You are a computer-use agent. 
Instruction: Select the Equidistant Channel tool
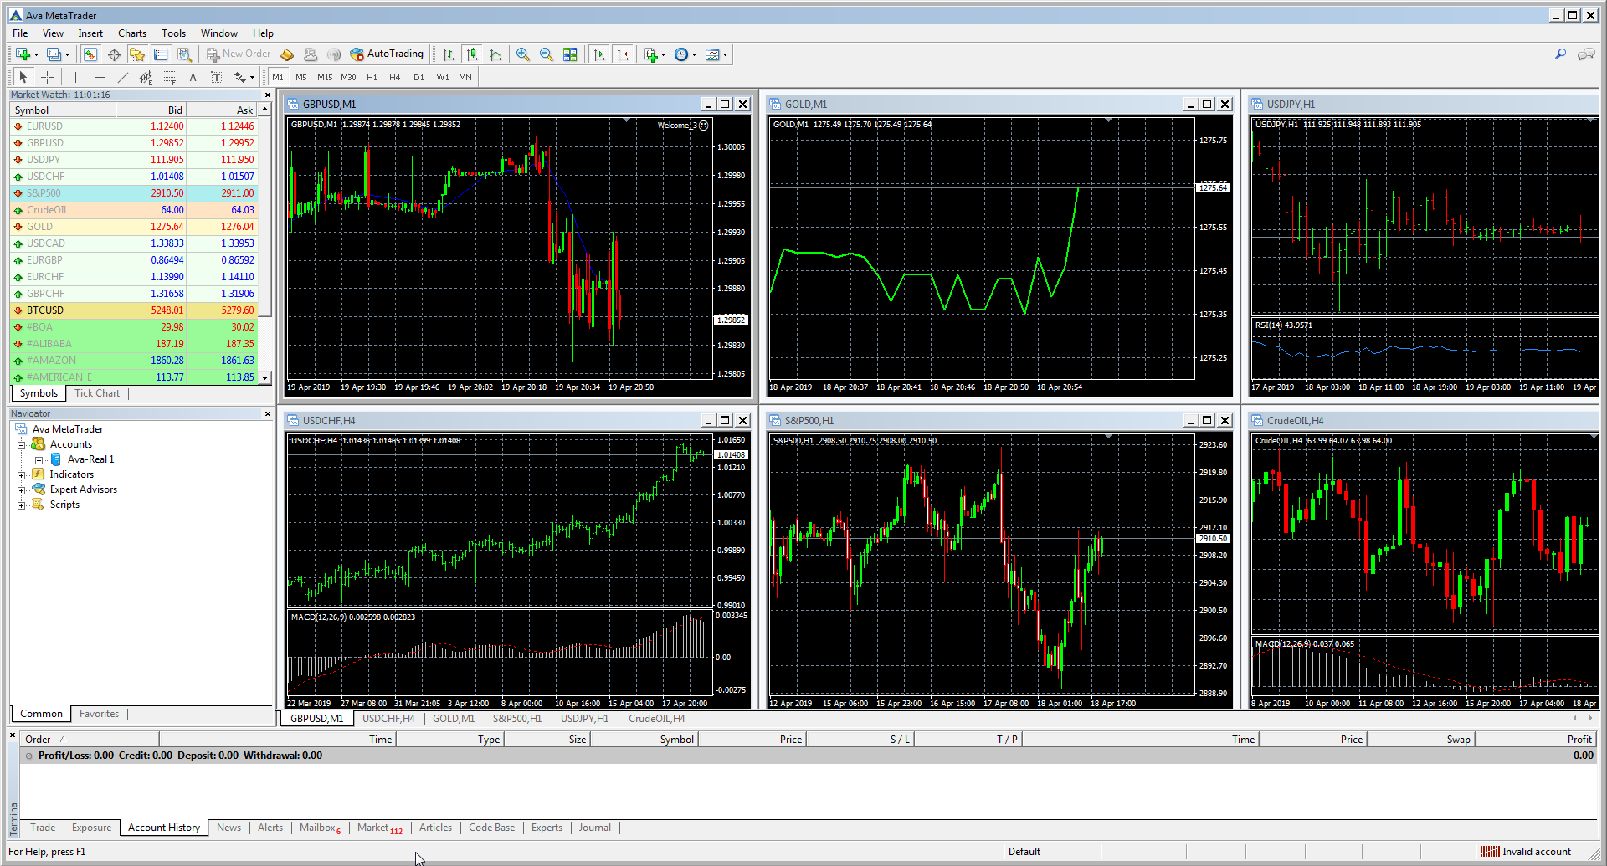[146, 77]
